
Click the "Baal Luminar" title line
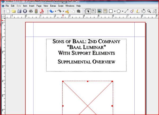(86, 47)
